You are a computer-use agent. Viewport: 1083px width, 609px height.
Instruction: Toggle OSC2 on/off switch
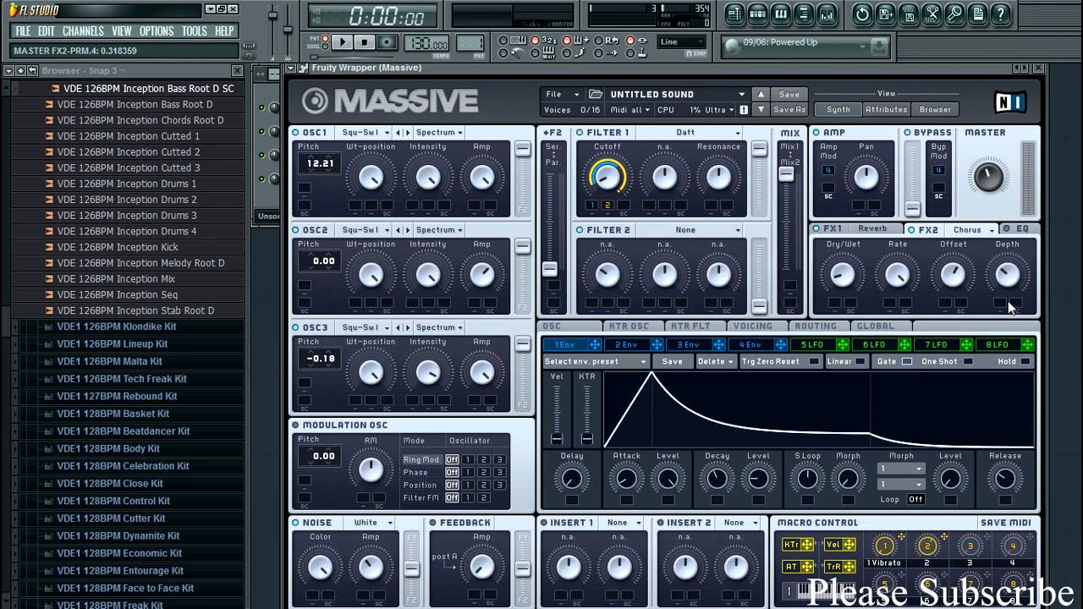coord(295,230)
